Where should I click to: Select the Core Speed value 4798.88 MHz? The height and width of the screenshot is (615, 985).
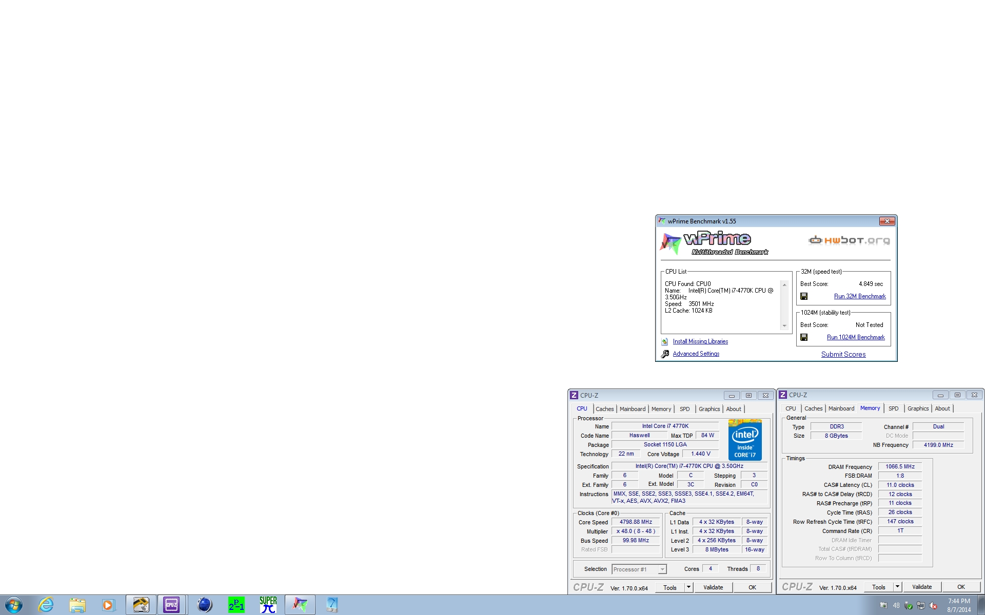pos(636,522)
